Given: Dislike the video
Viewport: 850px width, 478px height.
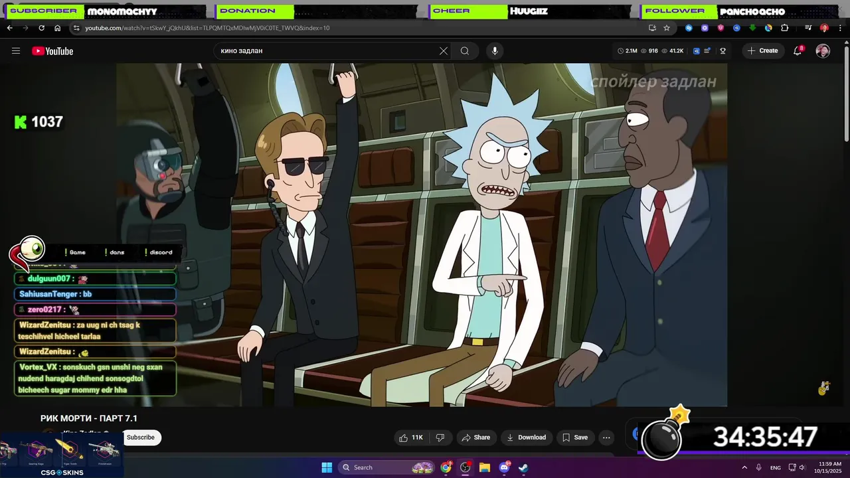Looking at the screenshot, I should click(x=440, y=438).
